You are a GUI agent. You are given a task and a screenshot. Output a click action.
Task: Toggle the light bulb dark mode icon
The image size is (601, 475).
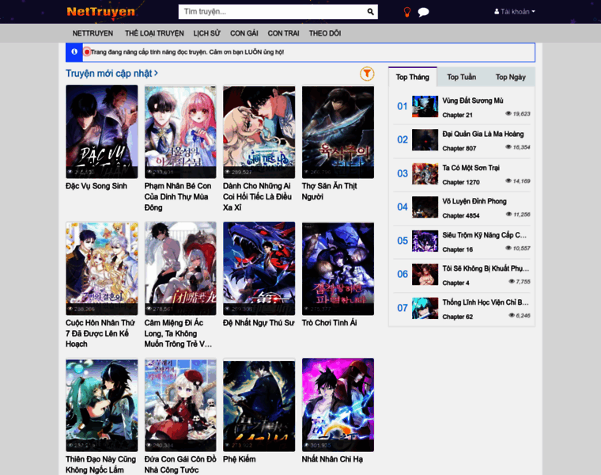point(407,12)
